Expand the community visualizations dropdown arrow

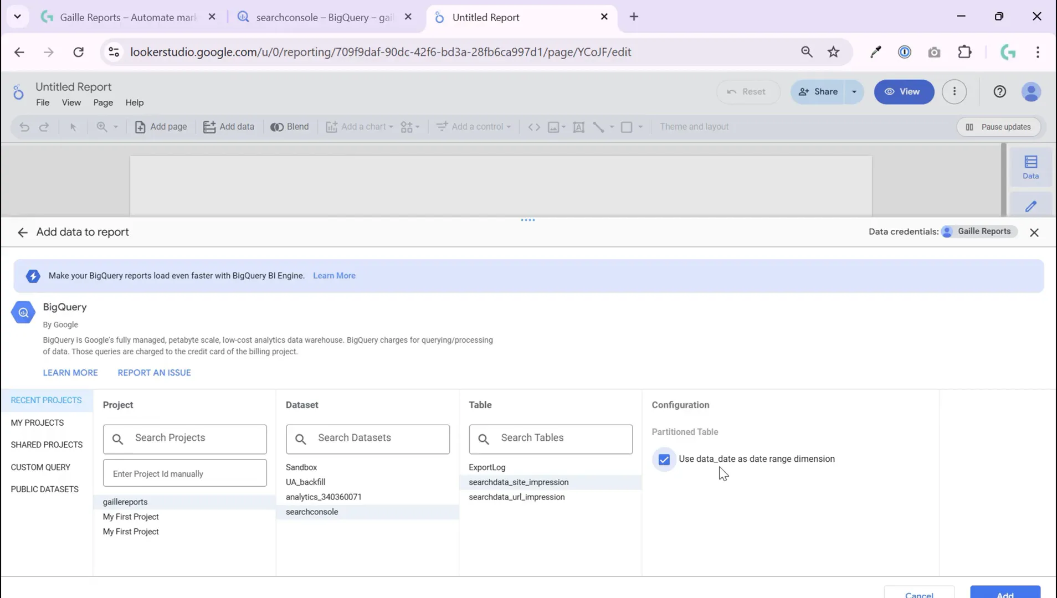point(417,127)
